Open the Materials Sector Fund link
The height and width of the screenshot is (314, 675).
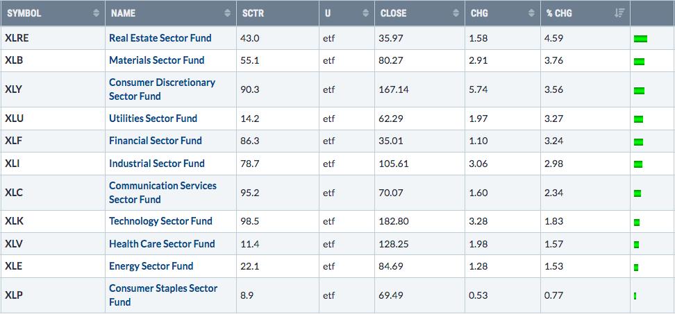click(156, 60)
